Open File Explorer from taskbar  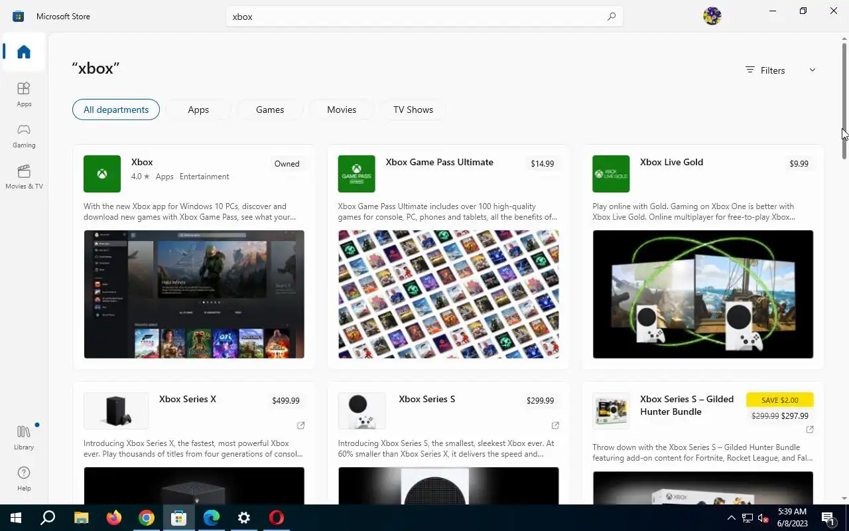[x=81, y=518]
